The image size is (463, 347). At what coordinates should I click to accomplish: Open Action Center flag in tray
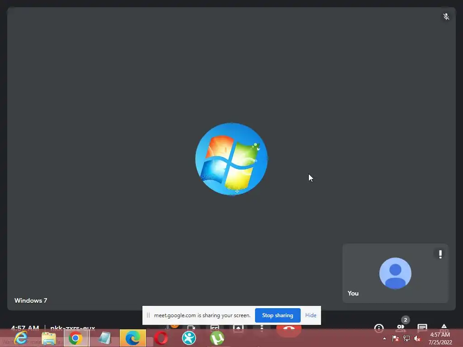coord(395,338)
